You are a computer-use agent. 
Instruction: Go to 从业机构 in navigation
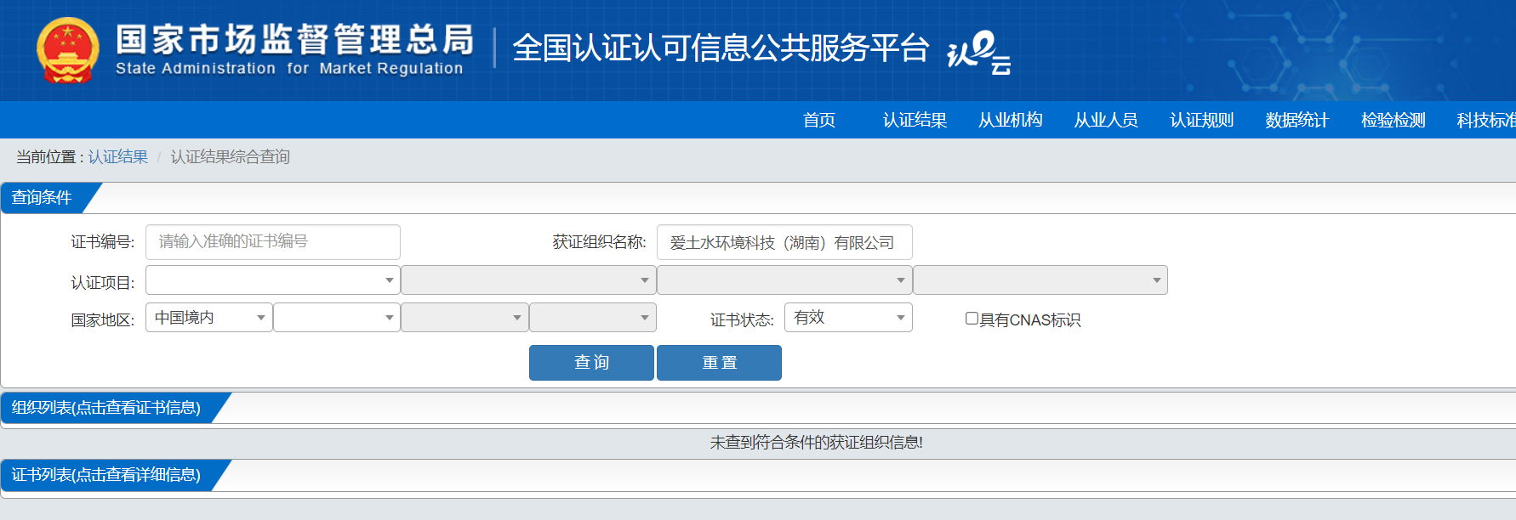[1011, 120]
